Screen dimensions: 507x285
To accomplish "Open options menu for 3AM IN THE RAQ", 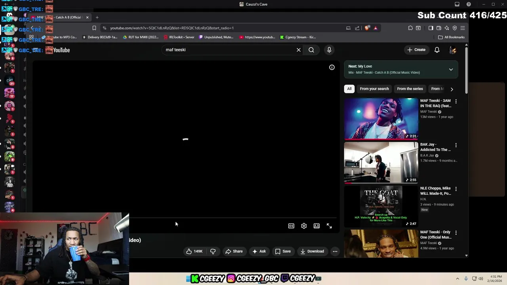I will point(456,101).
